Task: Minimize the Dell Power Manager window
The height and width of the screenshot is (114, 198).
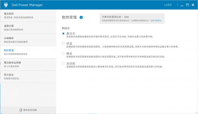Action: coord(182,5)
